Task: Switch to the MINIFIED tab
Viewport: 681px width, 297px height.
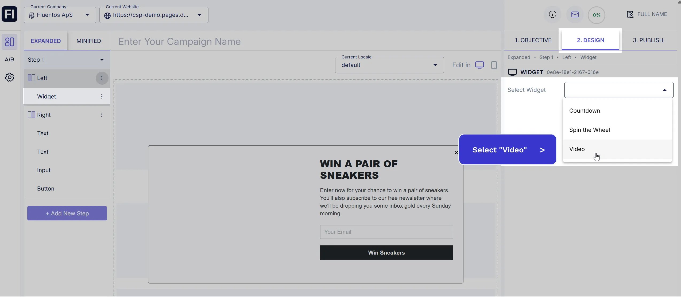Action: 89,41
